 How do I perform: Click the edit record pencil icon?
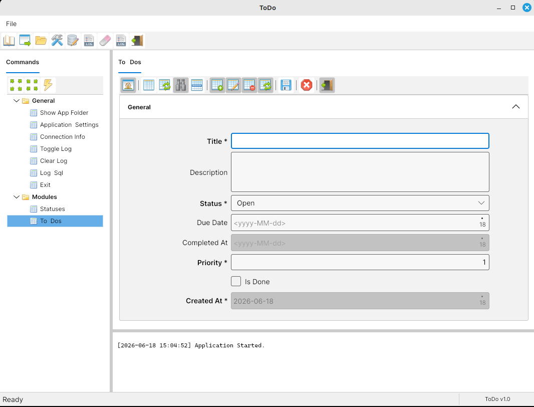coord(233,85)
